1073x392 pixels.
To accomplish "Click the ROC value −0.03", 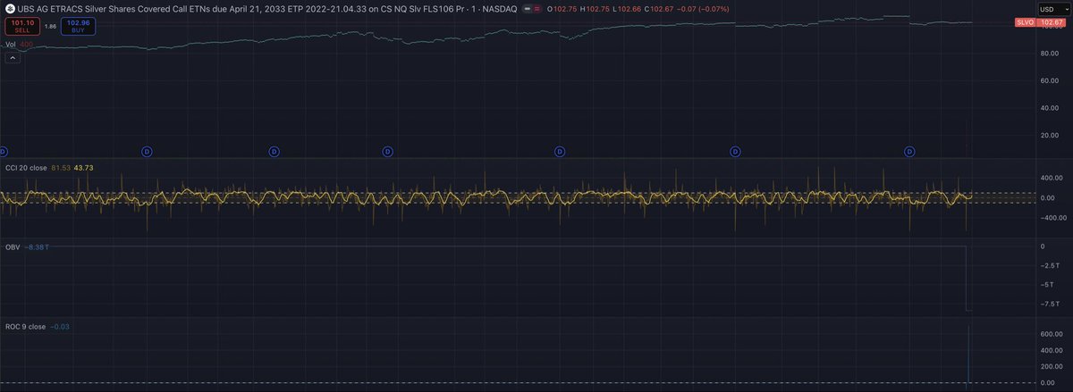I will pos(60,327).
